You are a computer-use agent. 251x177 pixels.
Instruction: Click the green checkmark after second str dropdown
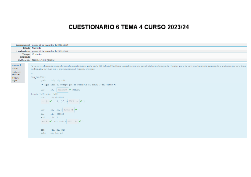pos(51,121)
